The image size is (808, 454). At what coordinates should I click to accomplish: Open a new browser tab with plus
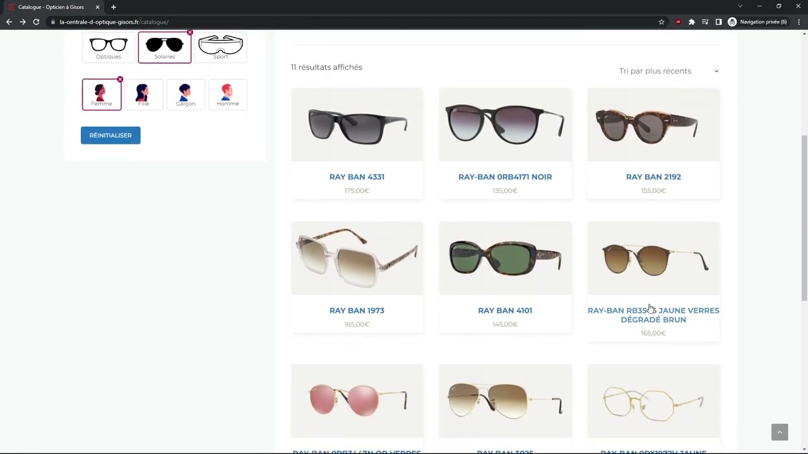(114, 7)
